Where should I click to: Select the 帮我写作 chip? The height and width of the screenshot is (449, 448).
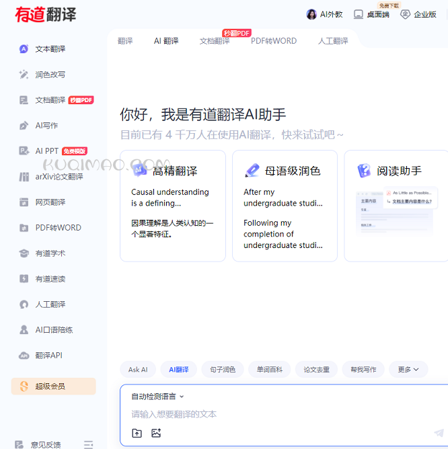click(x=363, y=370)
